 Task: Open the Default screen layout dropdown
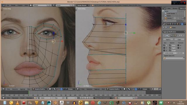(40, 5)
